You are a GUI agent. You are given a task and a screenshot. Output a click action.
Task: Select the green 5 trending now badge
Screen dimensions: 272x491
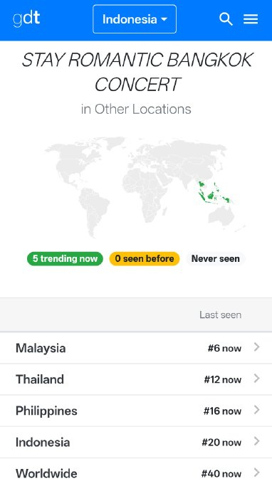[x=65, y=258]
